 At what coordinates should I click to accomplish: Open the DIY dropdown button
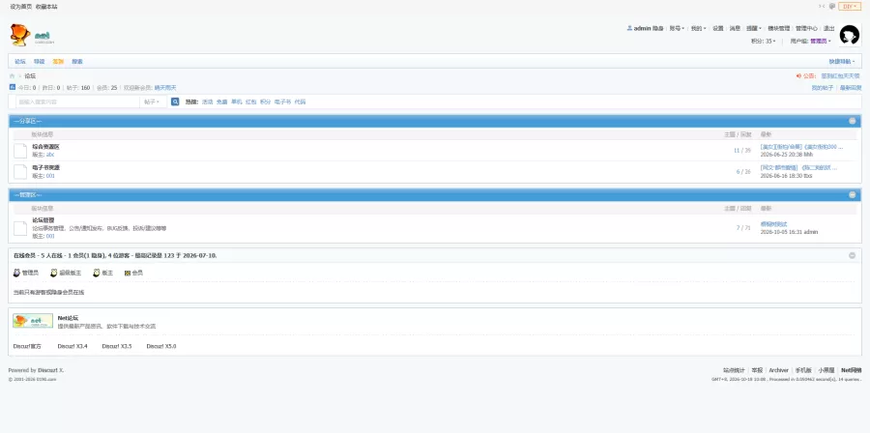[850, 6]
